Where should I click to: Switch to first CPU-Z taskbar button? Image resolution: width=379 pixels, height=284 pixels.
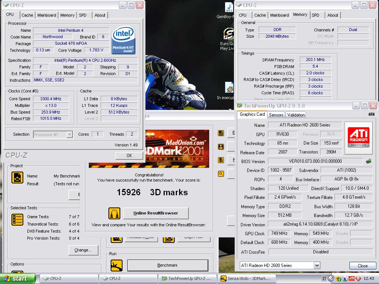coord(68,278)
